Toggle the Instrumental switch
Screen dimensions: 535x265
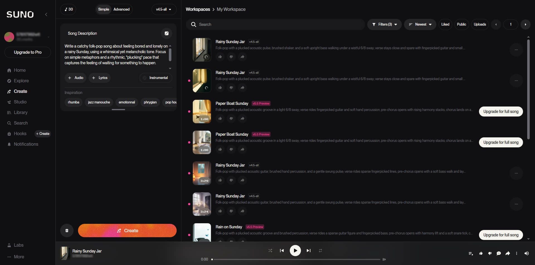tap(156, 78)
